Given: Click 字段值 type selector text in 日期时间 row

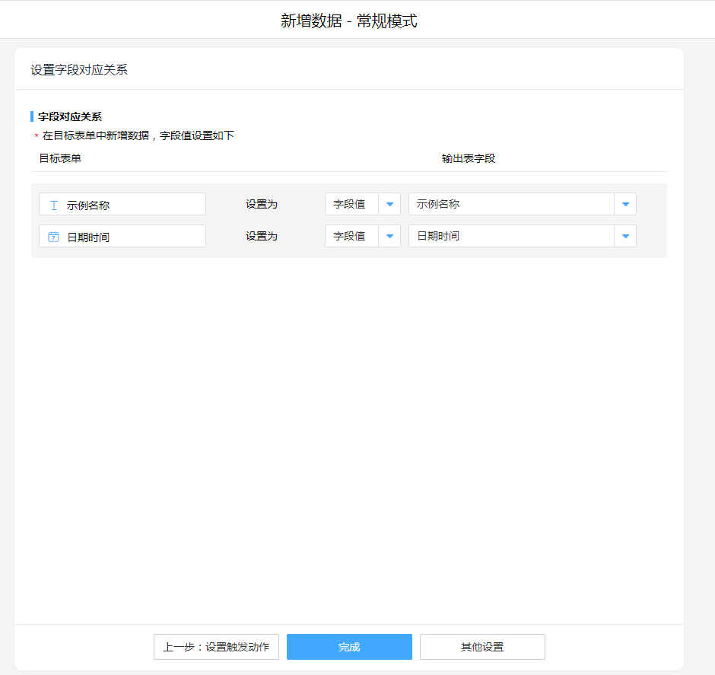Looking at the screenshot, I should [351, 236].
